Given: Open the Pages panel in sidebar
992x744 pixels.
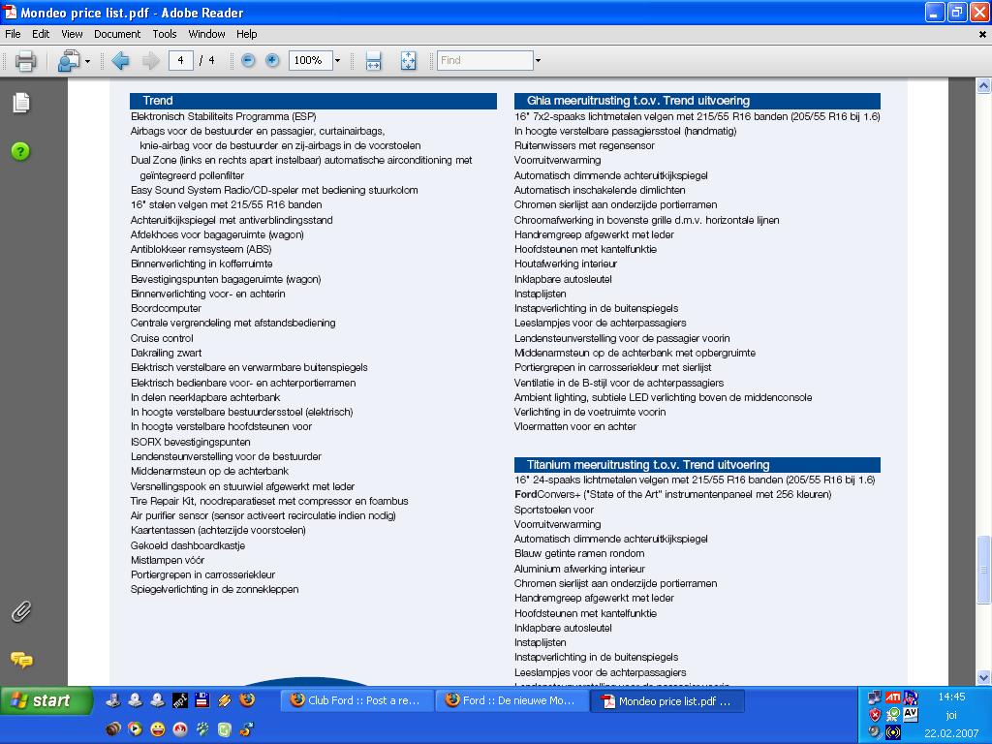Looking at the screenshot, I should [20, 103].
